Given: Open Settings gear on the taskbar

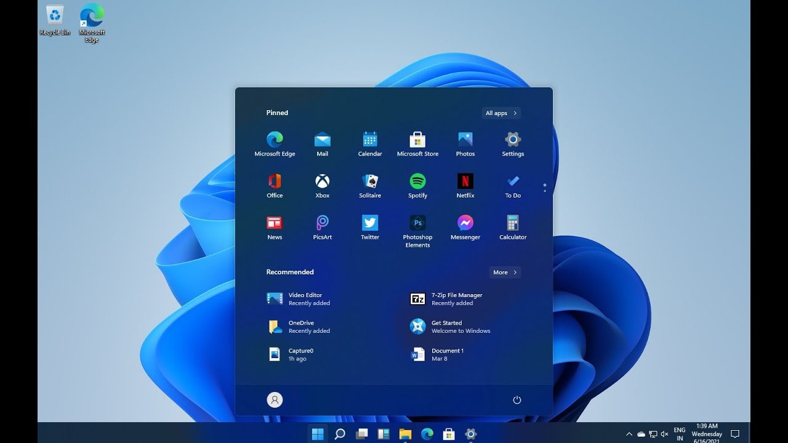Looking at the screenshot, I should tap(470, 434).
